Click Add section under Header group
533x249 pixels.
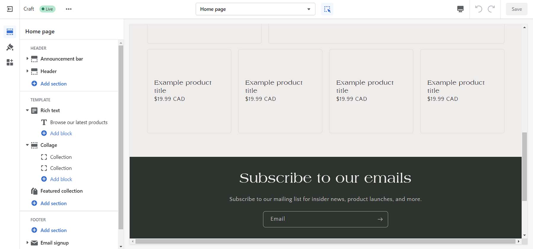point(54,84)
